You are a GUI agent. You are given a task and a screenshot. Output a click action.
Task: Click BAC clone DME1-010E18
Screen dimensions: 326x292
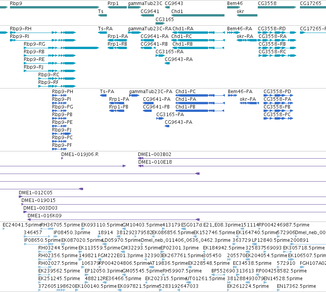[x=232, y=166]
